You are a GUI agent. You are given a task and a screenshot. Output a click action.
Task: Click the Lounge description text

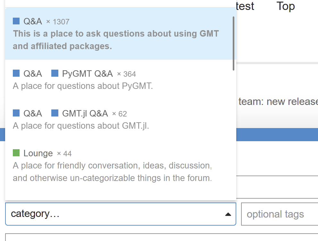[112, 172]
